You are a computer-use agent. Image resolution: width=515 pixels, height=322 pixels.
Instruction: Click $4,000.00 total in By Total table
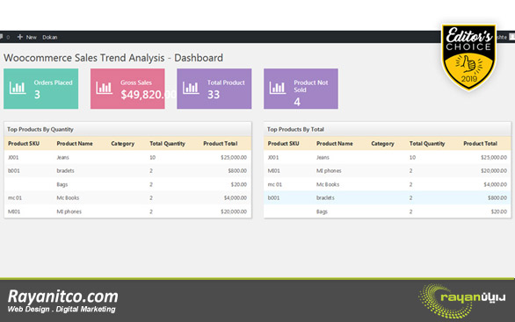tap(496, 184)
